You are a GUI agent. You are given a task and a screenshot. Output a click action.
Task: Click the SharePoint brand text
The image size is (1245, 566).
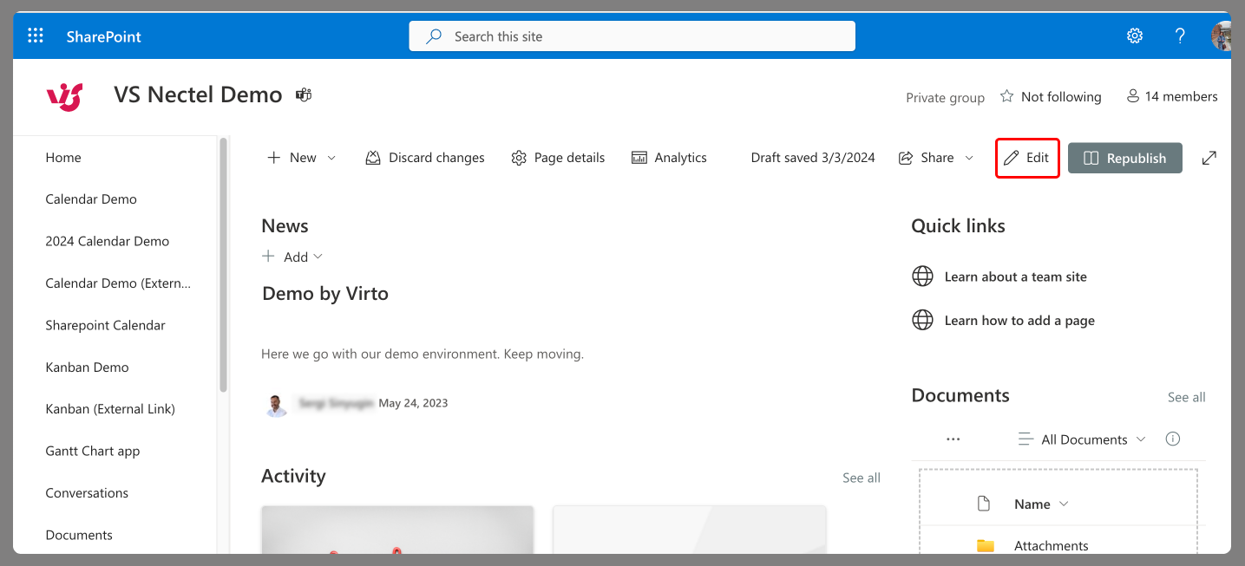104,36
